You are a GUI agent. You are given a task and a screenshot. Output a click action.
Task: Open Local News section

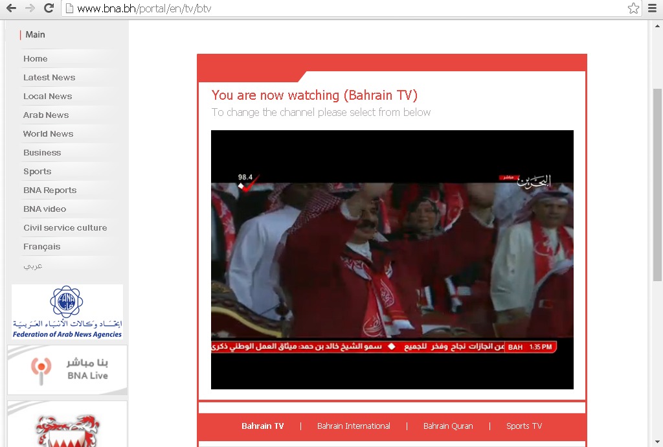pos(48,97)
